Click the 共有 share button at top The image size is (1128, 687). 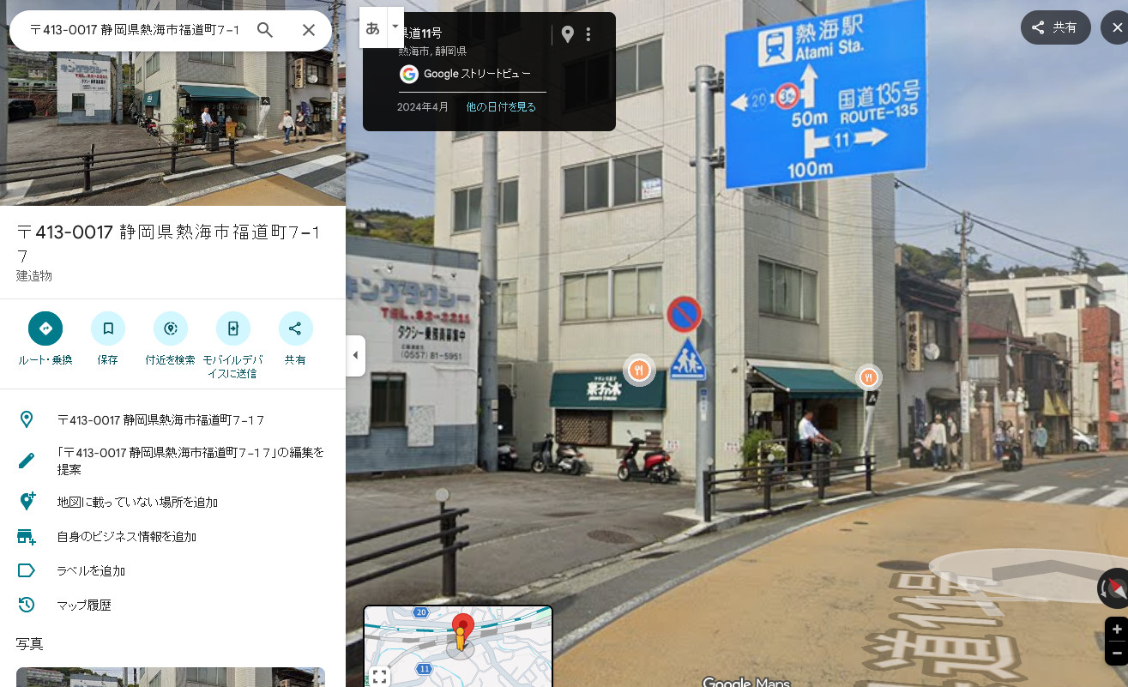pyautogui.click(x=1055, y=27)
